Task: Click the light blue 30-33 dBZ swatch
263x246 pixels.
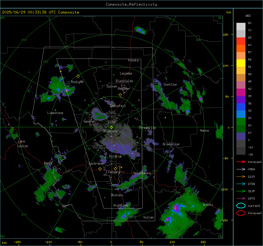Action: coord(241,114)
